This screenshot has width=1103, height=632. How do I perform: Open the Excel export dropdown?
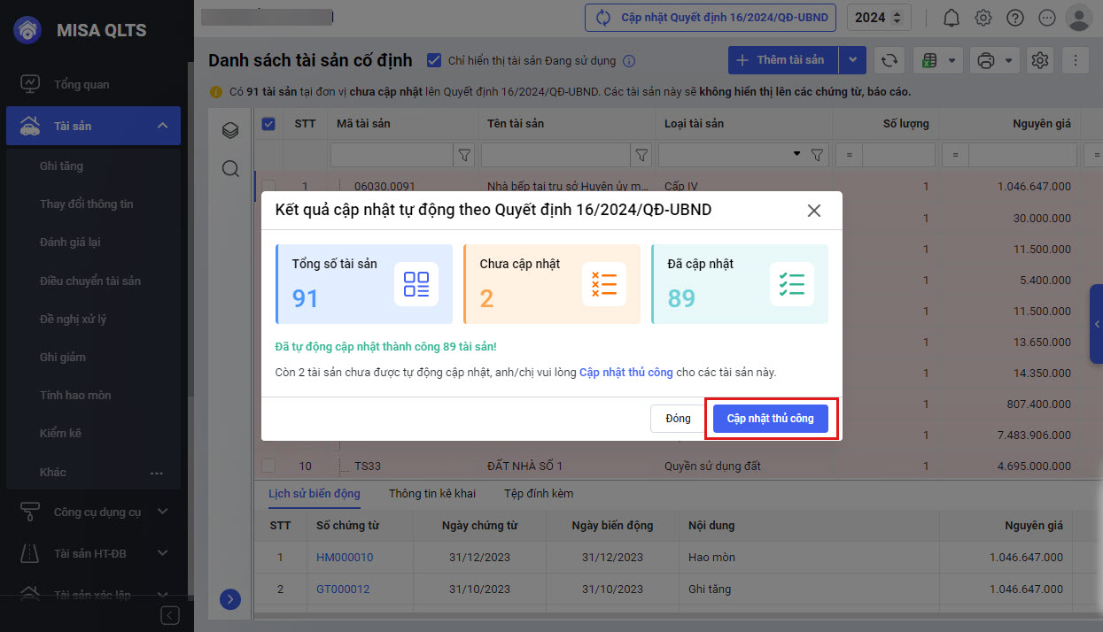938,60
